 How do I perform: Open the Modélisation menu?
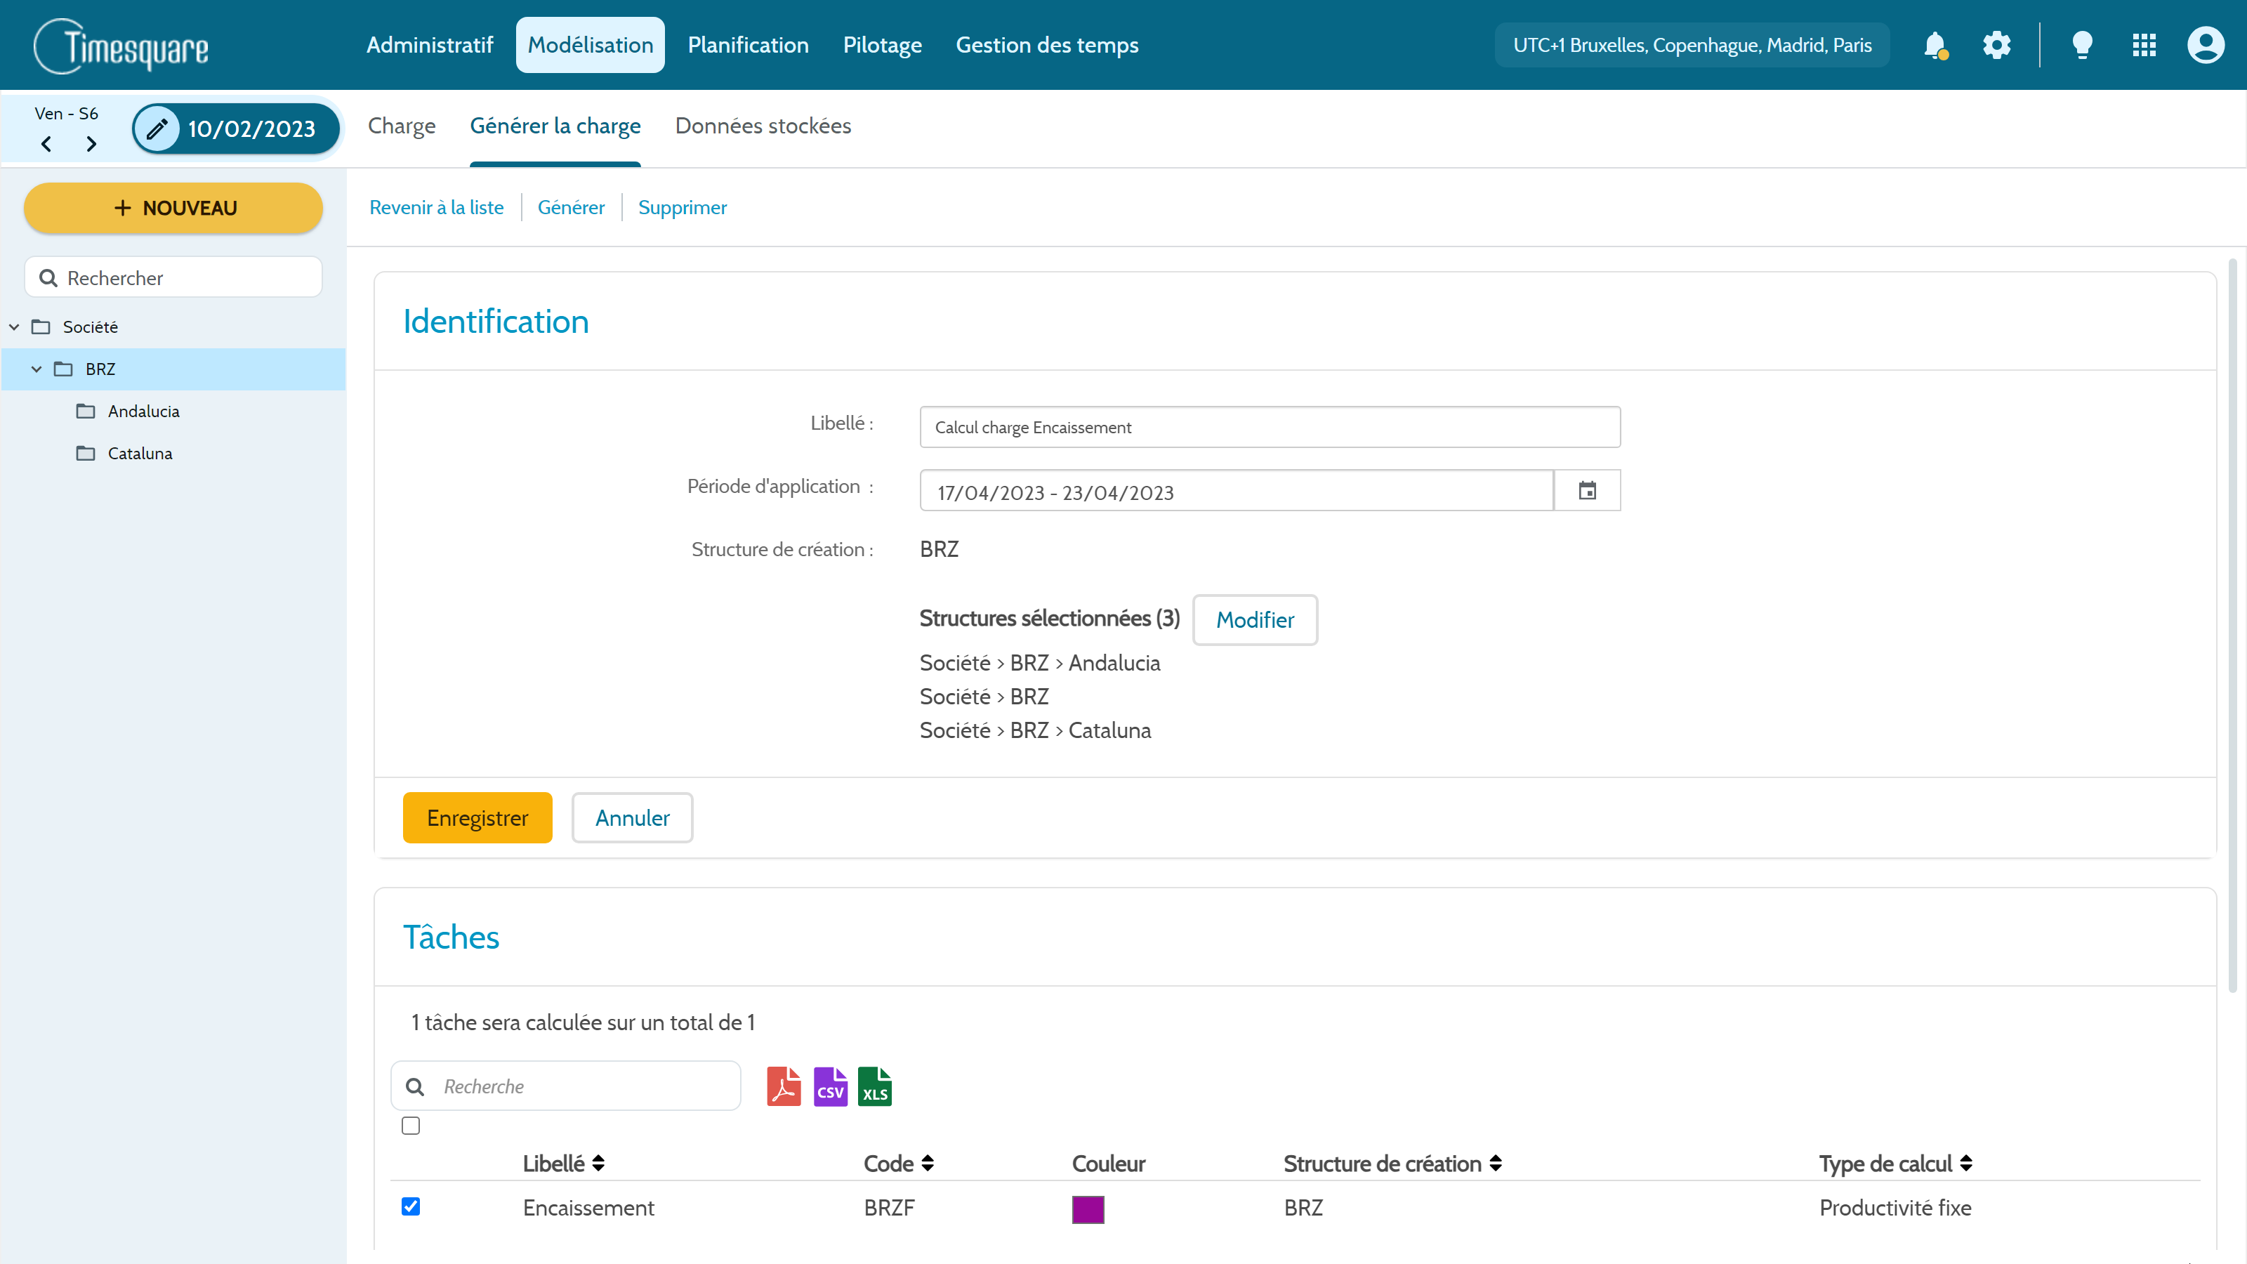[x=590, y=46]
